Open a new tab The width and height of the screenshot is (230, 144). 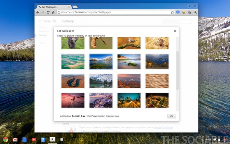point(75,7)
